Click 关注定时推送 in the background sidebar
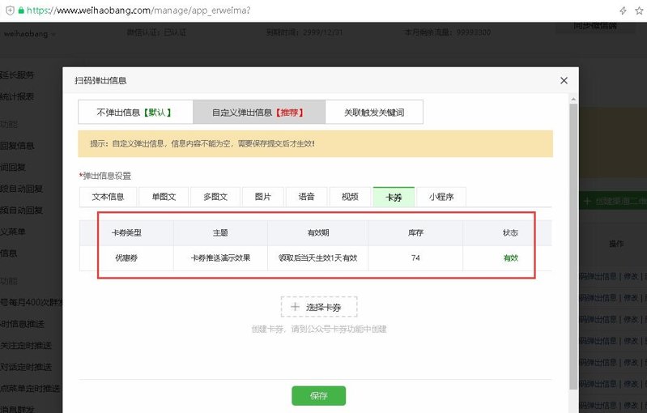 click(26, 345)
